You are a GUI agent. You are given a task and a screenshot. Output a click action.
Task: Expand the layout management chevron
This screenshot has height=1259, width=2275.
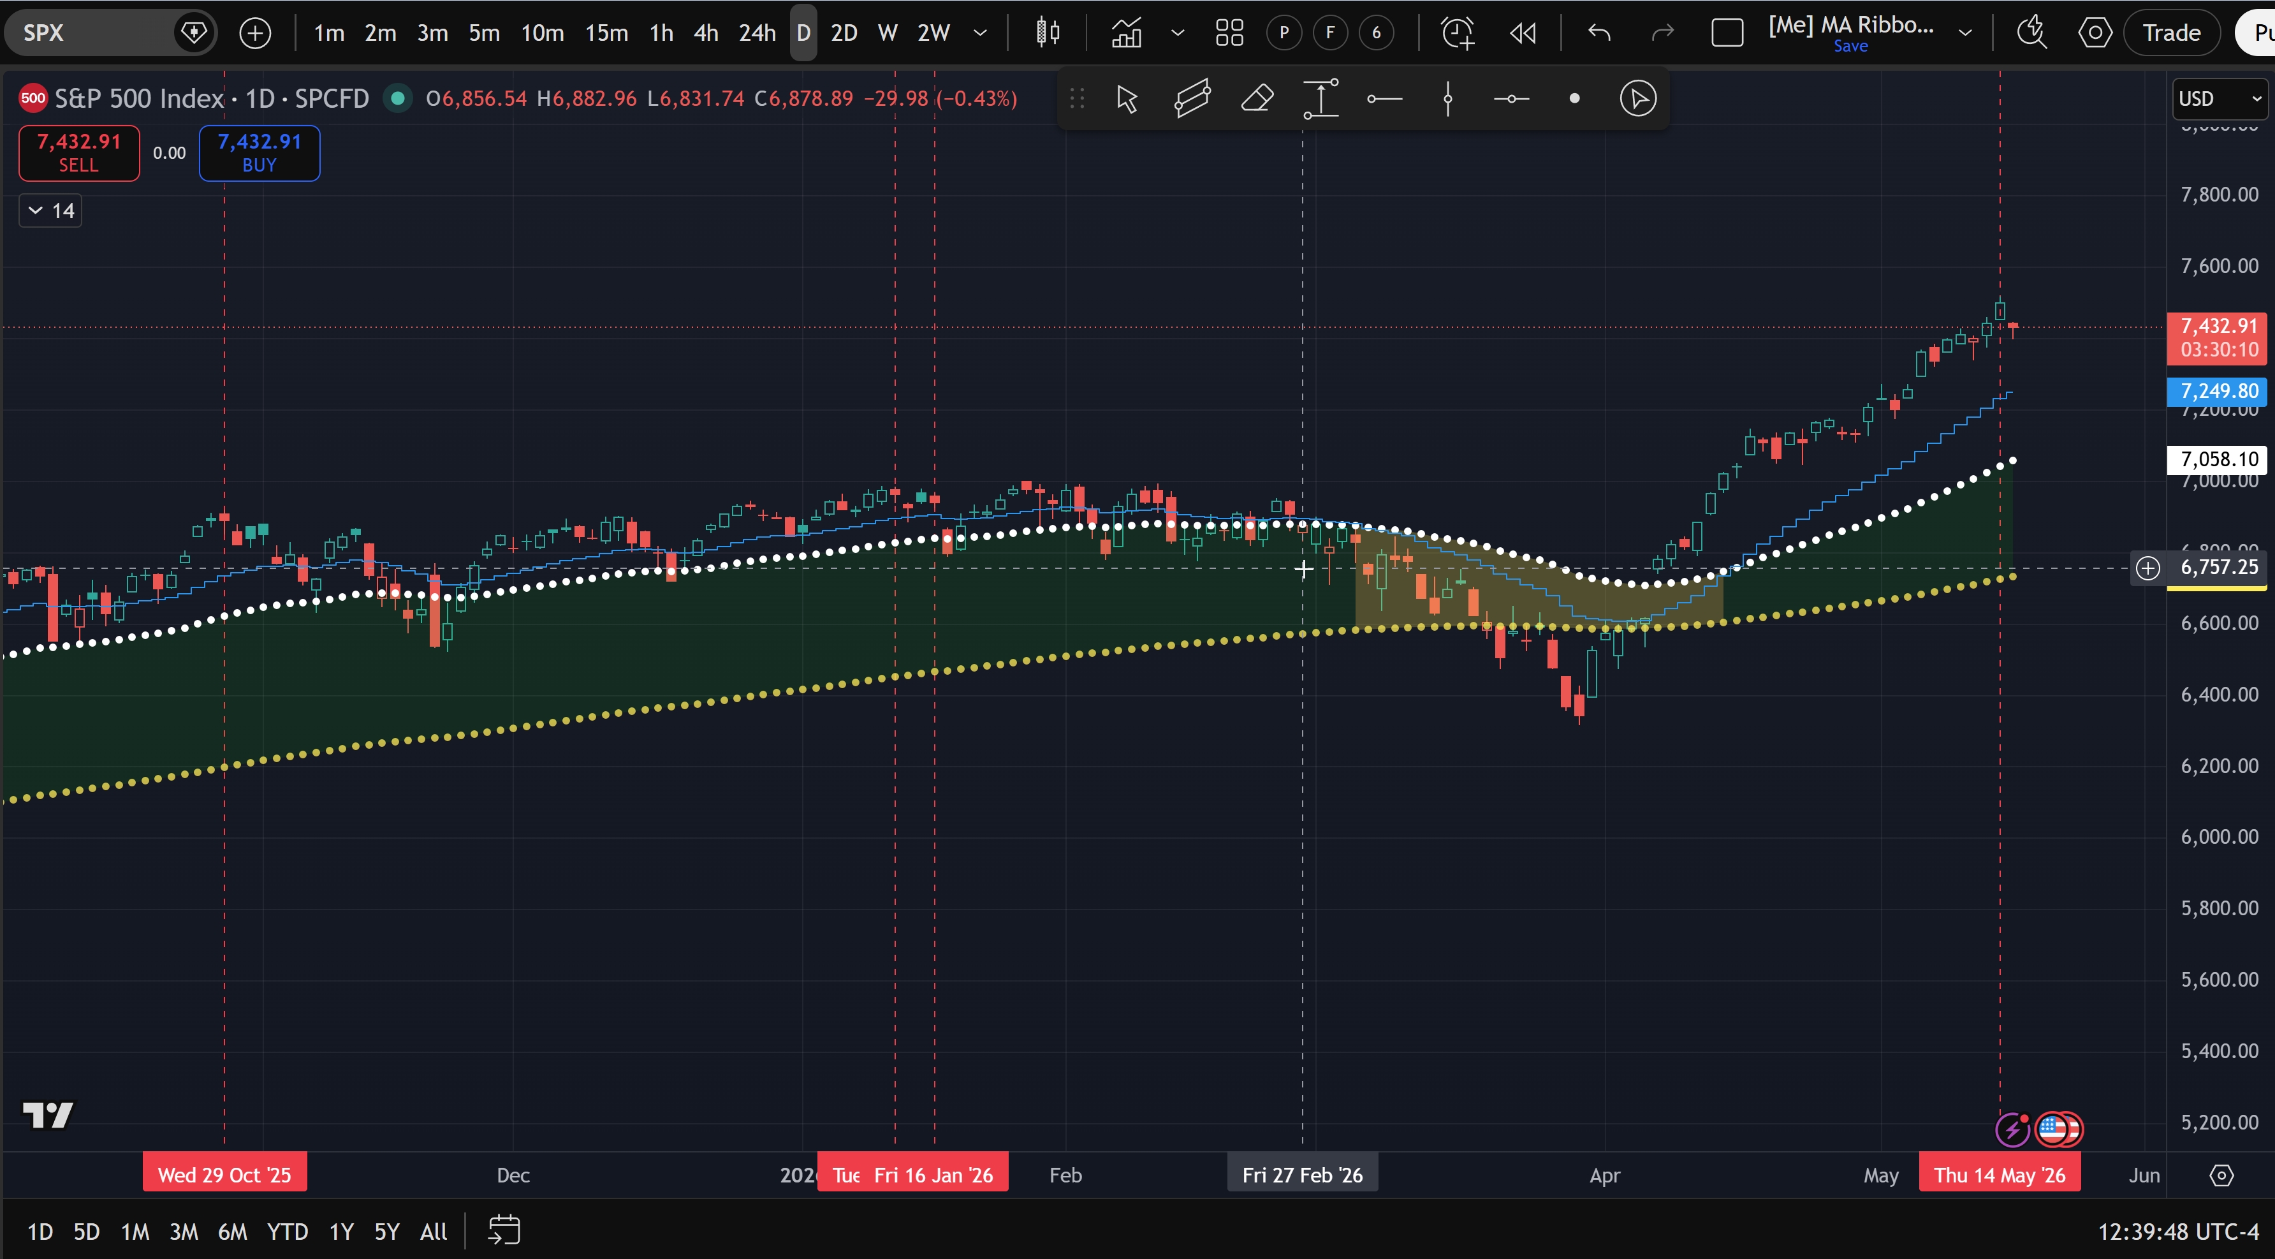point(1965,34)
